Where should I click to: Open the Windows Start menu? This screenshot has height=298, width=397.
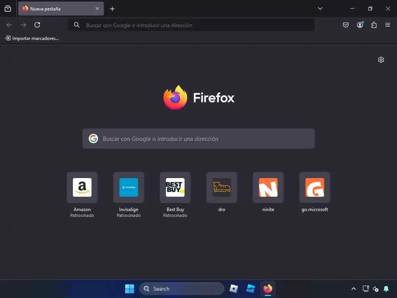129,289
